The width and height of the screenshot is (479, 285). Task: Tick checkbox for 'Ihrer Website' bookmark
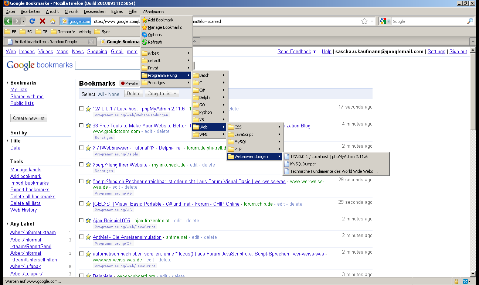tap(81, 165)
